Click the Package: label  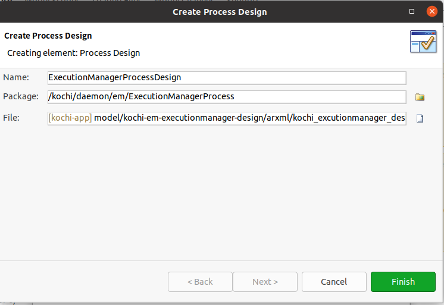click(x=21, y=96)
